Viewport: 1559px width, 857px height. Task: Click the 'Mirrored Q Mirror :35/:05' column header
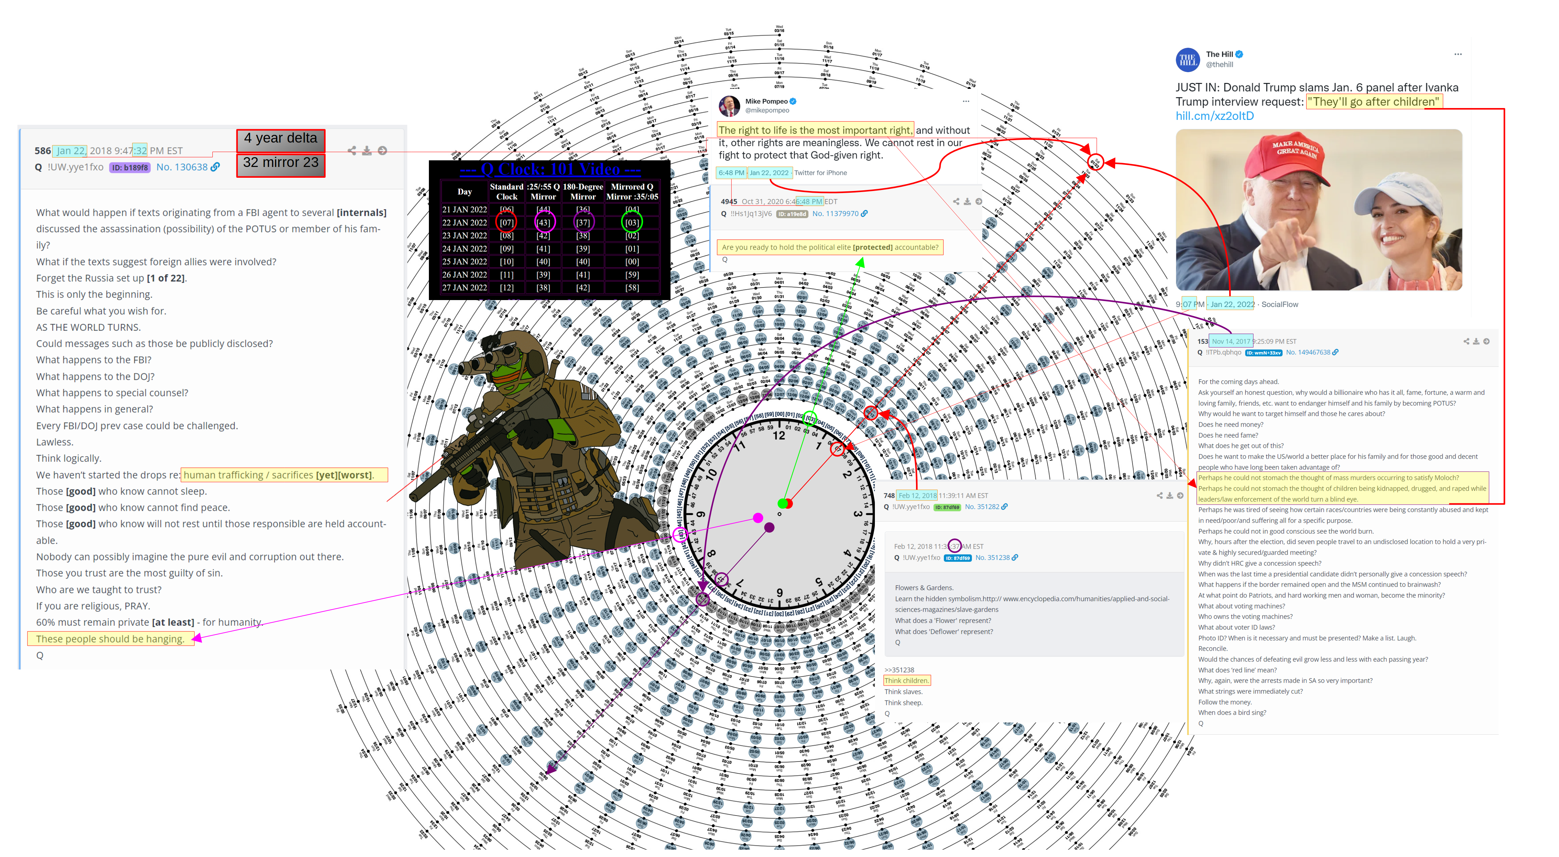click(x=632, y=191)
